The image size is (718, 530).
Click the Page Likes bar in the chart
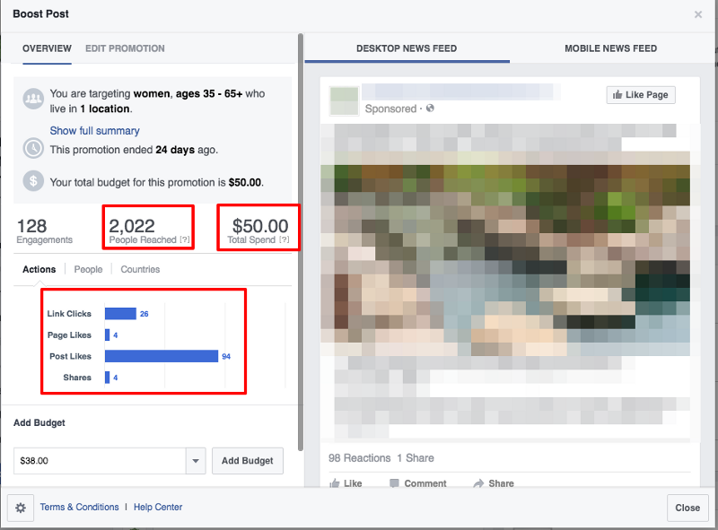[x=107, y=335]
